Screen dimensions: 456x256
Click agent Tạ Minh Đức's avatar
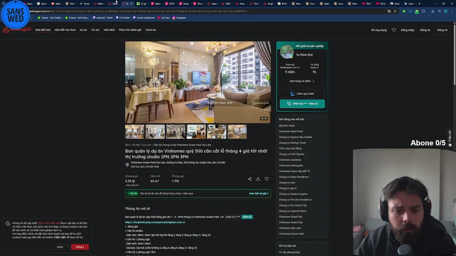tap(287, 52)
